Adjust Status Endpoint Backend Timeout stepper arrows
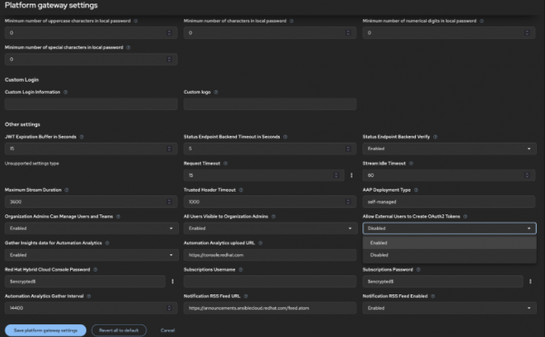 pyautogui.click(x=348, y=149)
